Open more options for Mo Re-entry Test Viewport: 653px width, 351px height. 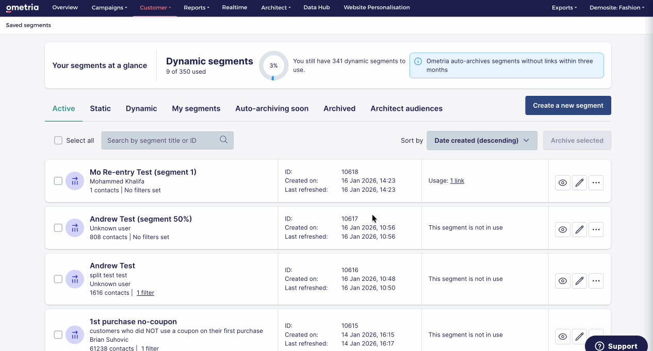click(596, 182)
